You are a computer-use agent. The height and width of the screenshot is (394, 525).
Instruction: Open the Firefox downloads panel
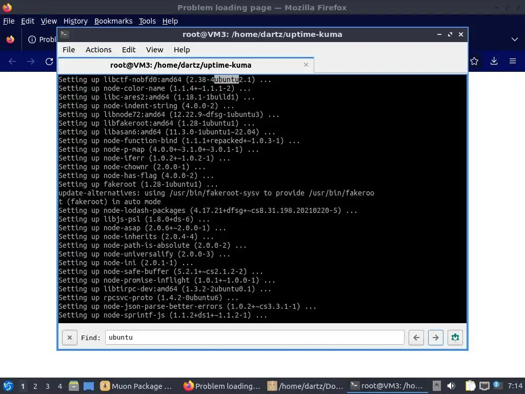pos(494,61)
